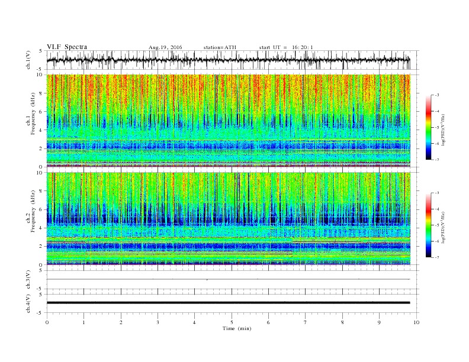Click the "VLF Spectra" plot title
Screen dimensions: 469x362
pyautogui.click(x=67, y=47)
